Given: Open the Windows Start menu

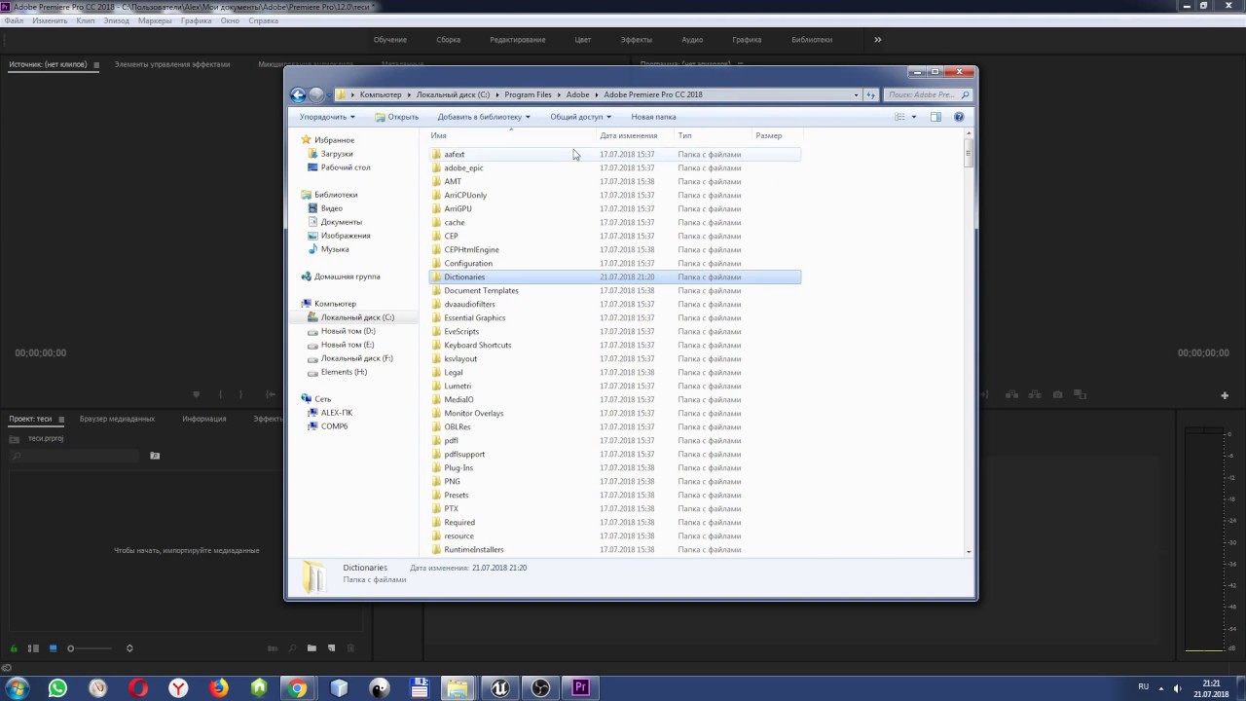Looking at the screenshot, I should pos(18,688).
